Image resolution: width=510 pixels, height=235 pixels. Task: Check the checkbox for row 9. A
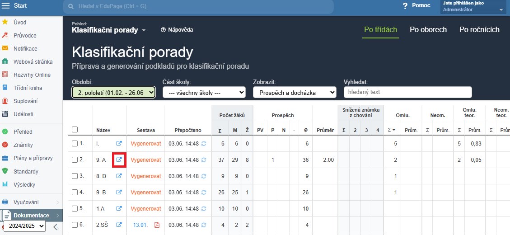75,160
